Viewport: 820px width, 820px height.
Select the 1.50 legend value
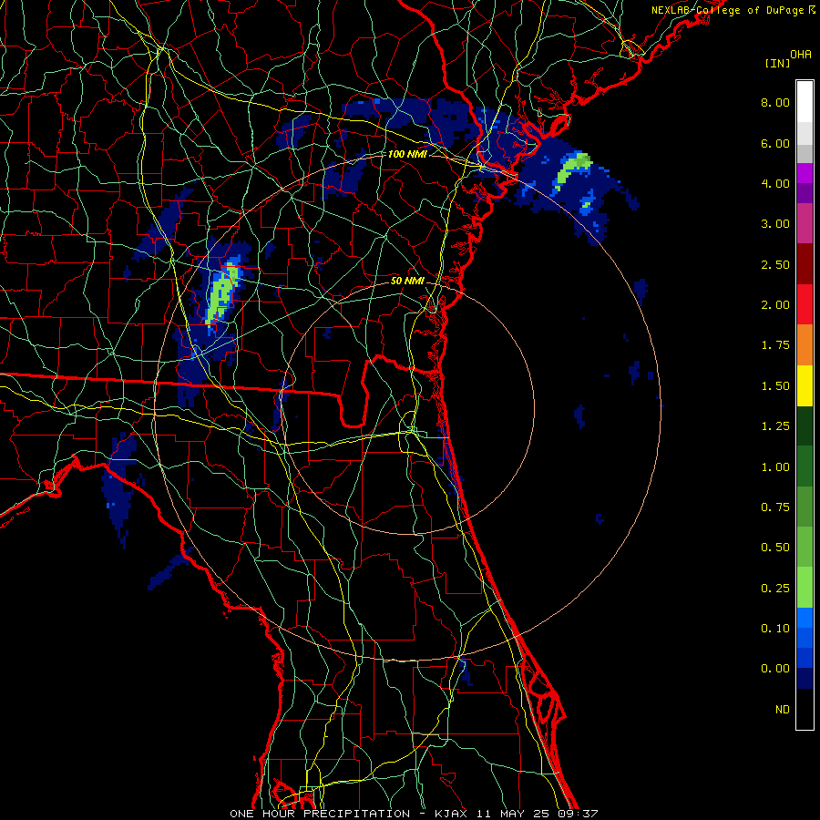click(x=775, y=386)
